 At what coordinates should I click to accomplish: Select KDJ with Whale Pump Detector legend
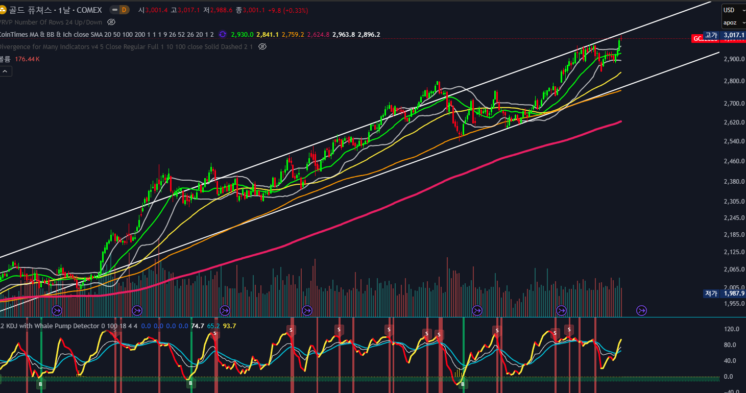[x=51, y=326]
